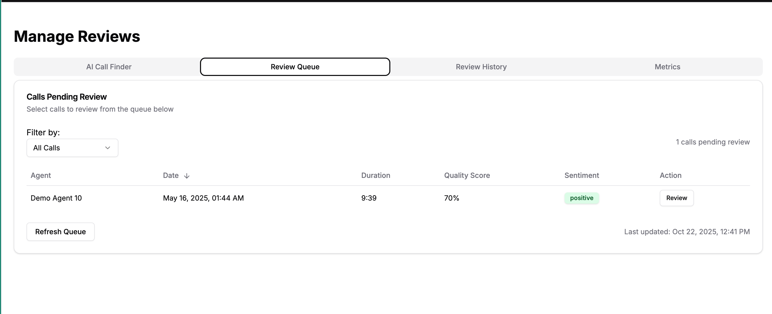Select the Demo Agent 10 row name
Image resolution: width=772 pixels, height=314 pixels.
point(56,198)
